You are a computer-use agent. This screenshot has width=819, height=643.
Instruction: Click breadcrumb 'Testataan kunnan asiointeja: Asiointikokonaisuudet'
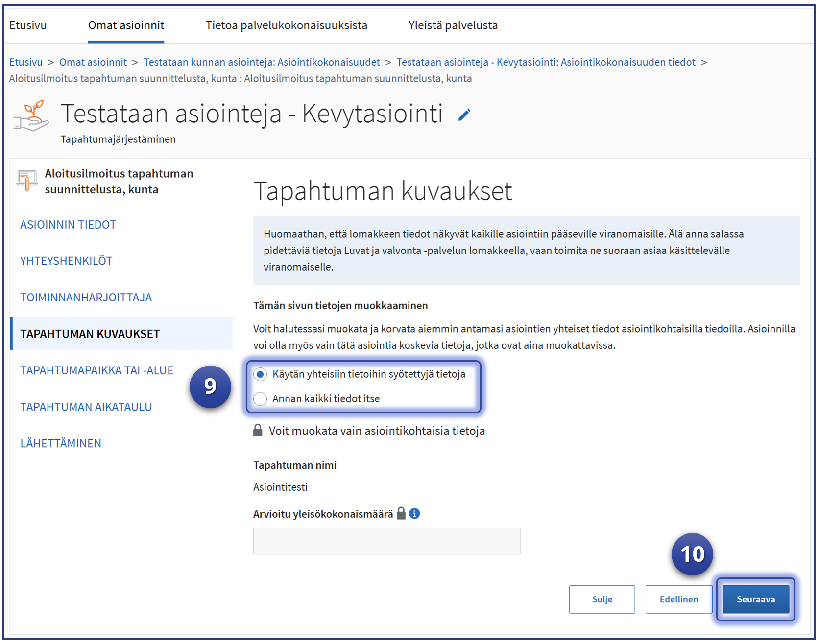pos(262,62)
